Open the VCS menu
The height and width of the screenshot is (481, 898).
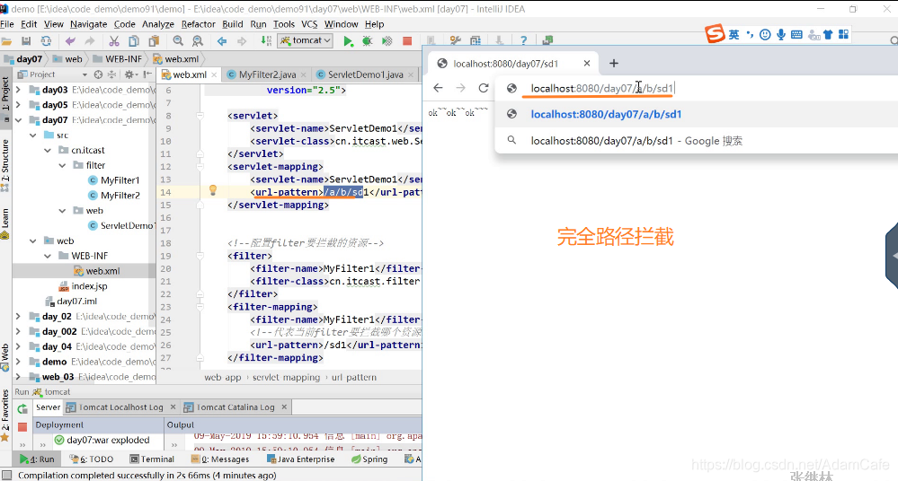click(309, 24)
